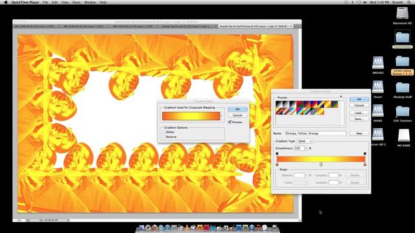The image size is (415, 233).
Task: Click the Smoothness value field
Action: 299,148
